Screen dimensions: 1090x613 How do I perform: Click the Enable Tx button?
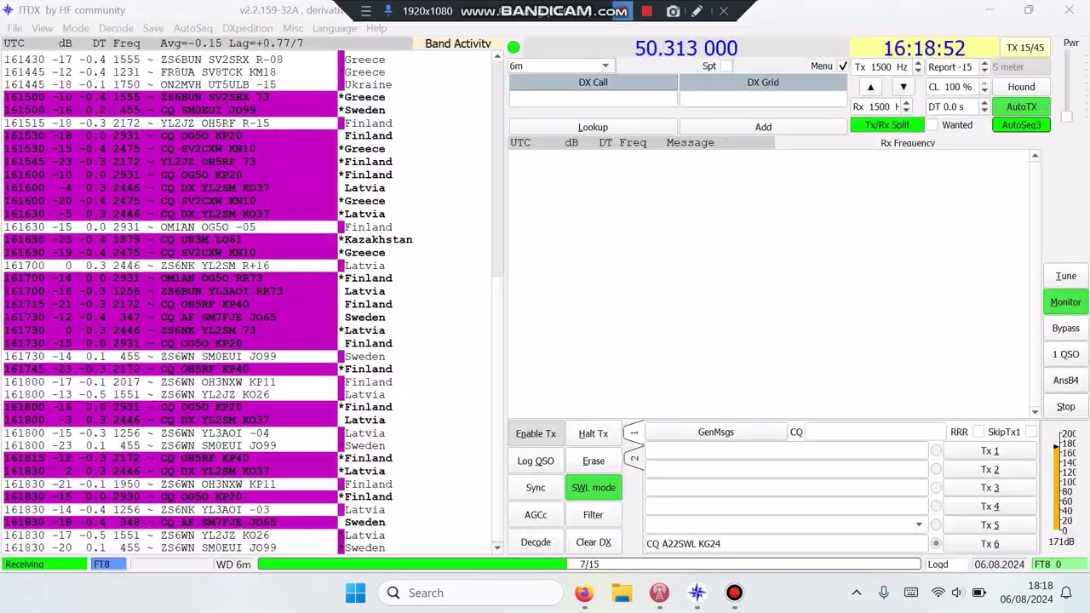click(536, 433)
